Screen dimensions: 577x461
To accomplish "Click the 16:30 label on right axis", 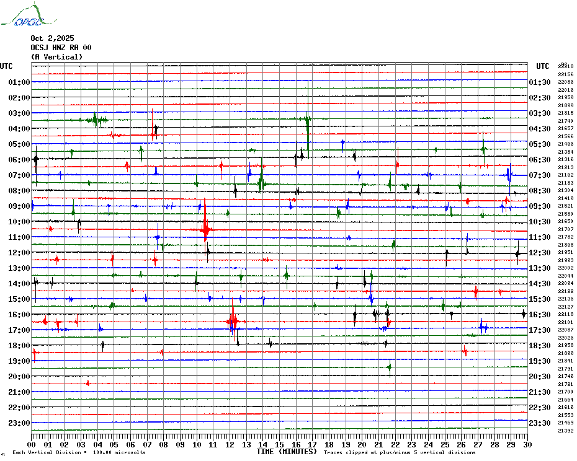I will (x=540, y=315).
